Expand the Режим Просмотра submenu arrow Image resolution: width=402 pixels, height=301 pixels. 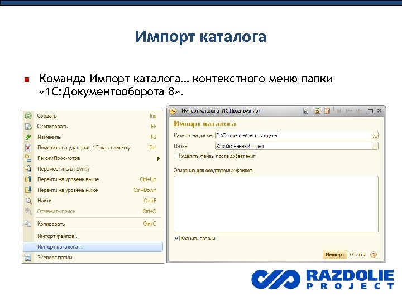click(x=159, y=158)
